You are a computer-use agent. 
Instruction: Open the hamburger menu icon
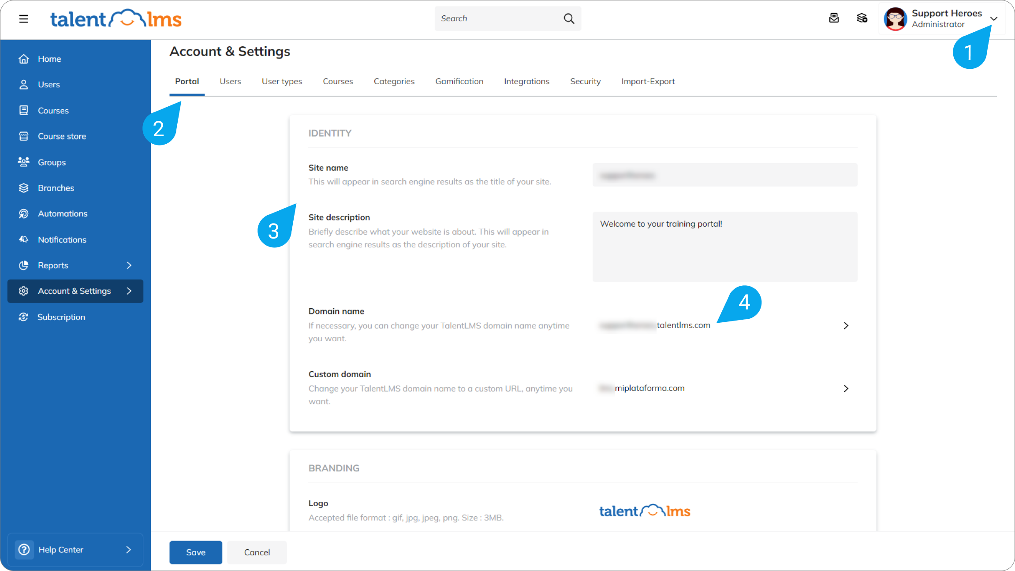24,19
